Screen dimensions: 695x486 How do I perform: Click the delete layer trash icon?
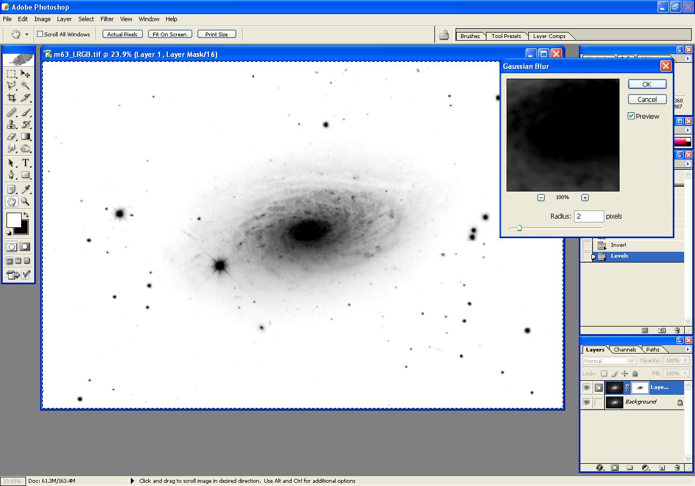[x=677, y=468]
